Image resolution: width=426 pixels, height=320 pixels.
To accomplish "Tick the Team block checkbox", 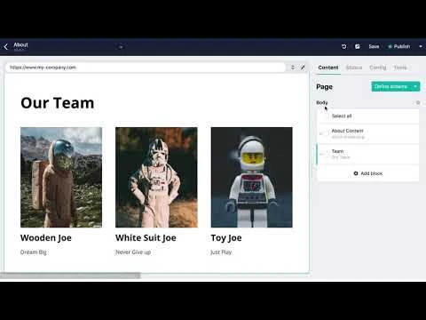I will (327, 154).
